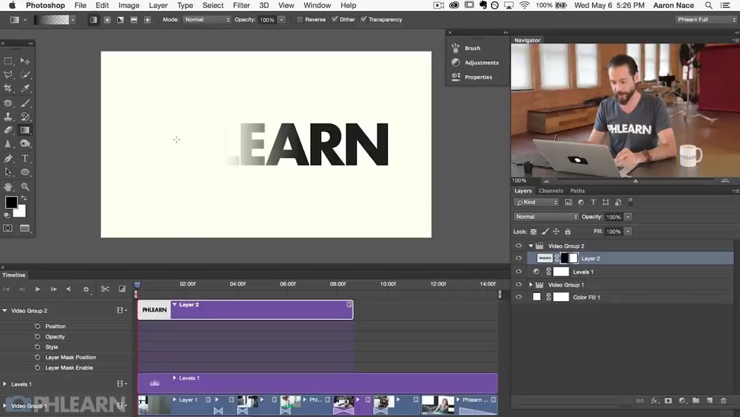
Task: Click the Layer 2 mask thumbnail
Action: coord(569,258)
